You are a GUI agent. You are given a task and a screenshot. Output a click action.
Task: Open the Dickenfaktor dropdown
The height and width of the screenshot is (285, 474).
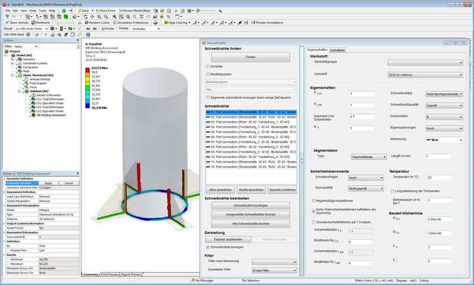coord(444,117)
